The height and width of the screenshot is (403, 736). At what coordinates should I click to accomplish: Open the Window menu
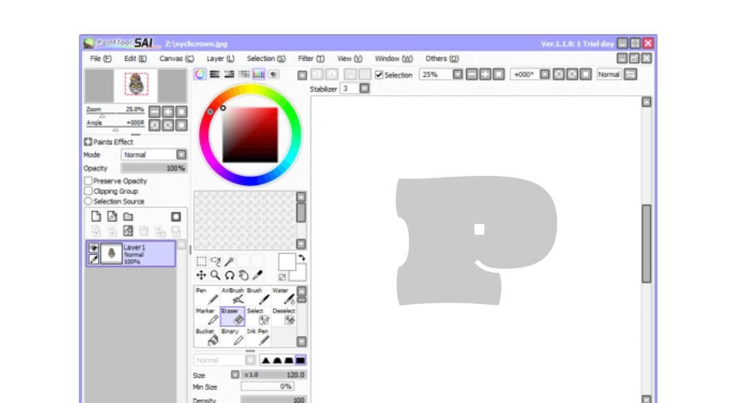394,59
